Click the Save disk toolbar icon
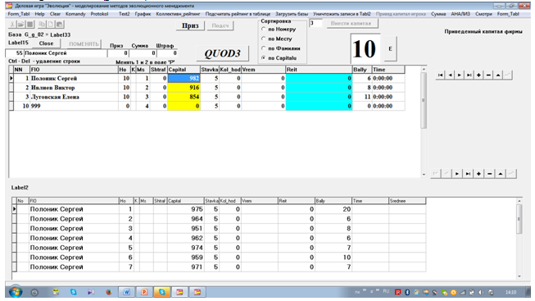This screenshot has width=535, height=301. pyautogui.click(x=29, y=25)
